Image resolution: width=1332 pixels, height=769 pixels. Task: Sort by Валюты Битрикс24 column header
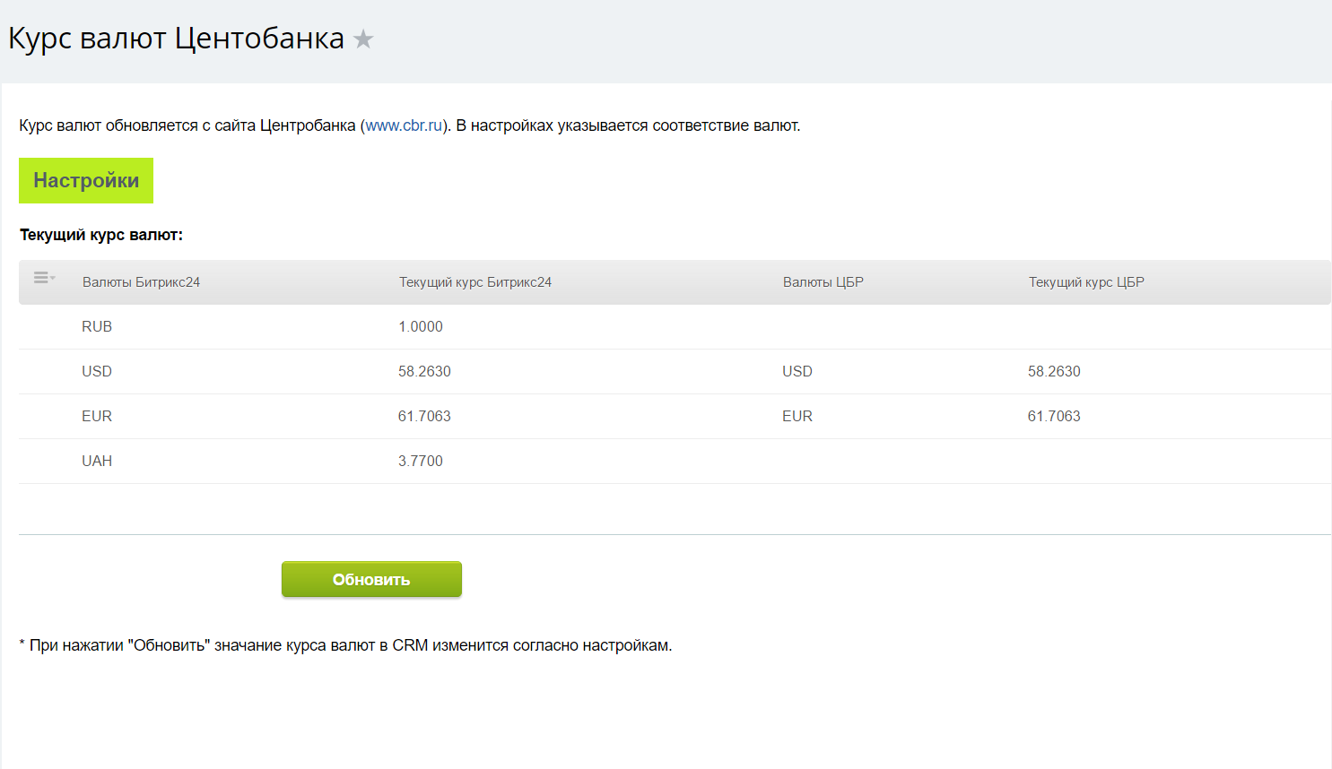[141, 282]
